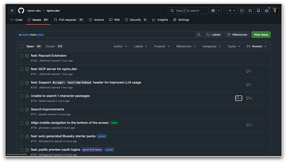Image resolution: width=287 pixels, height=163 pixels.
Task: Show the Open 84 issues
Action: tap(34, 46)
